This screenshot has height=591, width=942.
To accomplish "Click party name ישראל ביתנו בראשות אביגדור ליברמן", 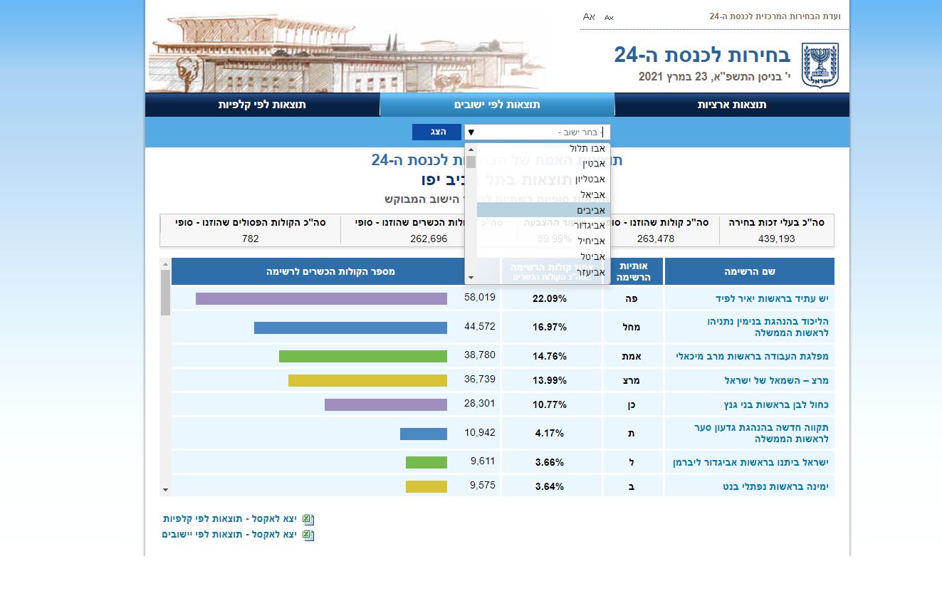I will [x=750, y=463].
